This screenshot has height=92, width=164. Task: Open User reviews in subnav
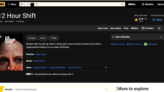tap(116, 28)
